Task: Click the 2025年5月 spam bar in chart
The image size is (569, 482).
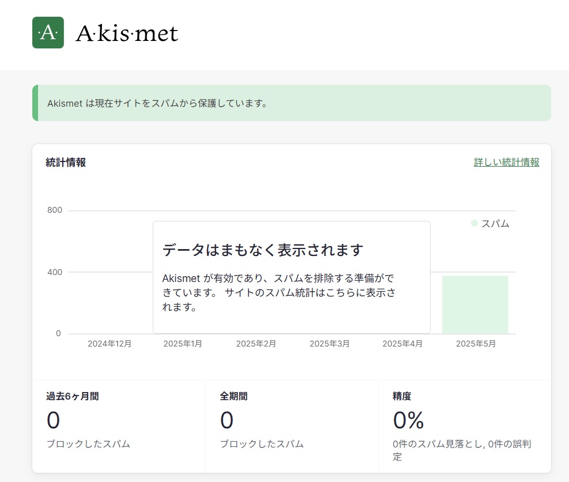Action: 475,304
